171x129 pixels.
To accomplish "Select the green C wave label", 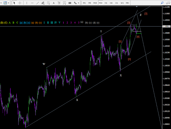I will tap(17, 23).
